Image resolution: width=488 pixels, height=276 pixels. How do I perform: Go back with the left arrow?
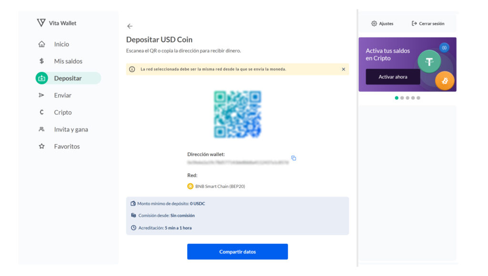130,26
